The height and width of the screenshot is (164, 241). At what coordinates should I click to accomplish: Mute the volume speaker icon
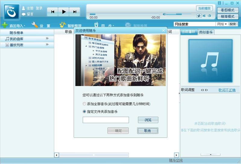[164, 14]
